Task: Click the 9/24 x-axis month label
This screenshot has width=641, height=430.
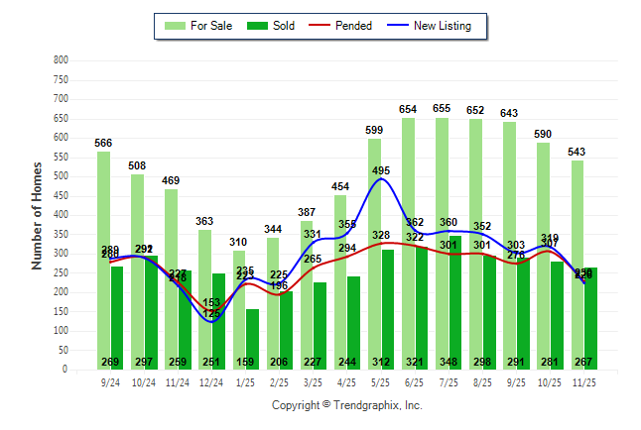Action: (x=110, y=381)
